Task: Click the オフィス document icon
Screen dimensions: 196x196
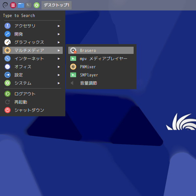Action: 8,67
